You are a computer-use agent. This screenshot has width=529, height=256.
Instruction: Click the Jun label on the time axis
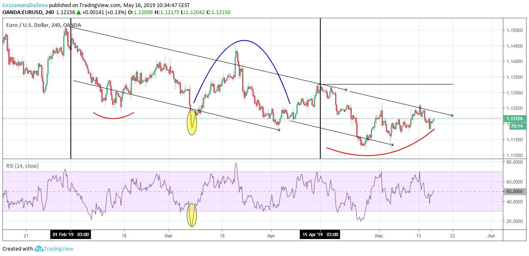[491, 235]
